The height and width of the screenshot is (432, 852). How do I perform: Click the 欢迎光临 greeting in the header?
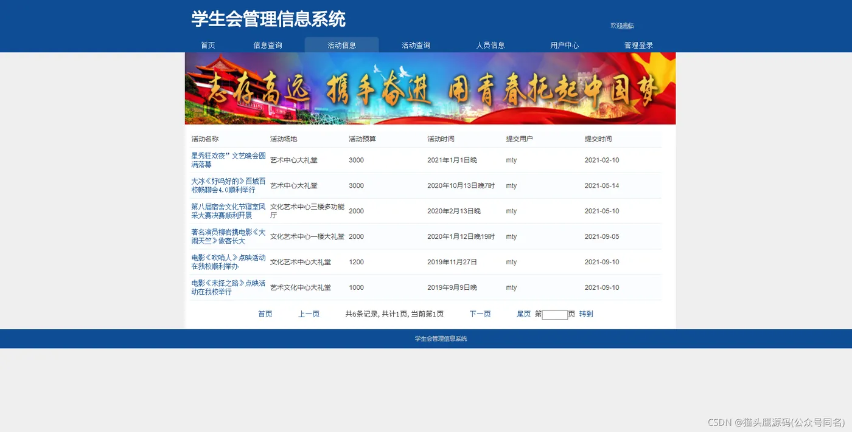click(622, 26)
